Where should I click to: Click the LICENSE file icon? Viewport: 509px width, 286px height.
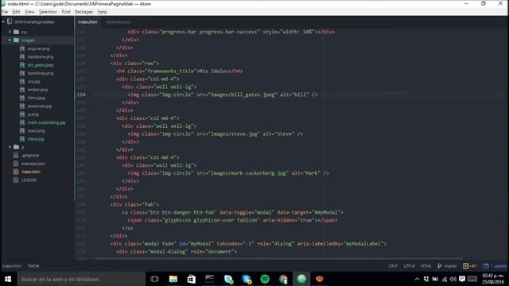16,180
